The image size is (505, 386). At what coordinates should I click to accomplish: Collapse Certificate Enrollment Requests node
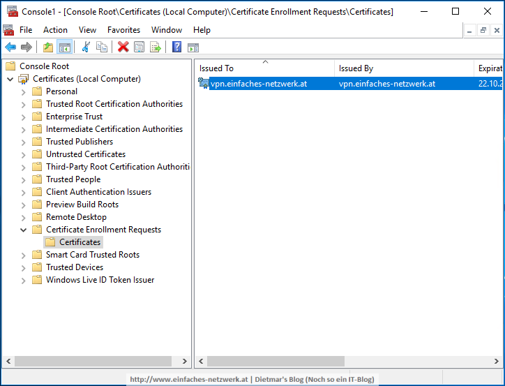coord(24,230)
